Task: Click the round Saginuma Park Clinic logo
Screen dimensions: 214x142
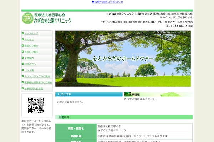Action: [28, 18]
